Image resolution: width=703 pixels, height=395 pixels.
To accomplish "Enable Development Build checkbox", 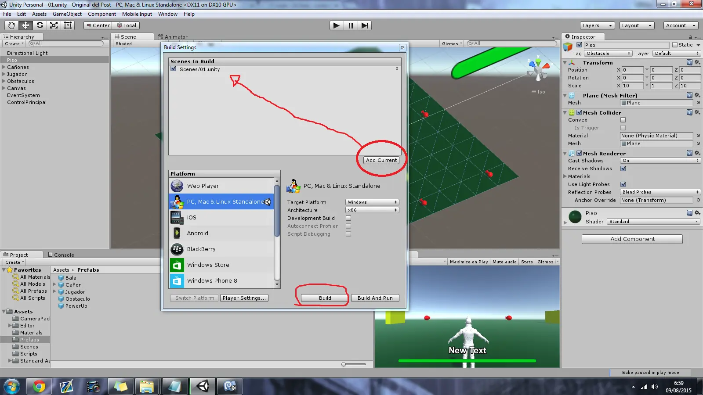I will 348,218.
